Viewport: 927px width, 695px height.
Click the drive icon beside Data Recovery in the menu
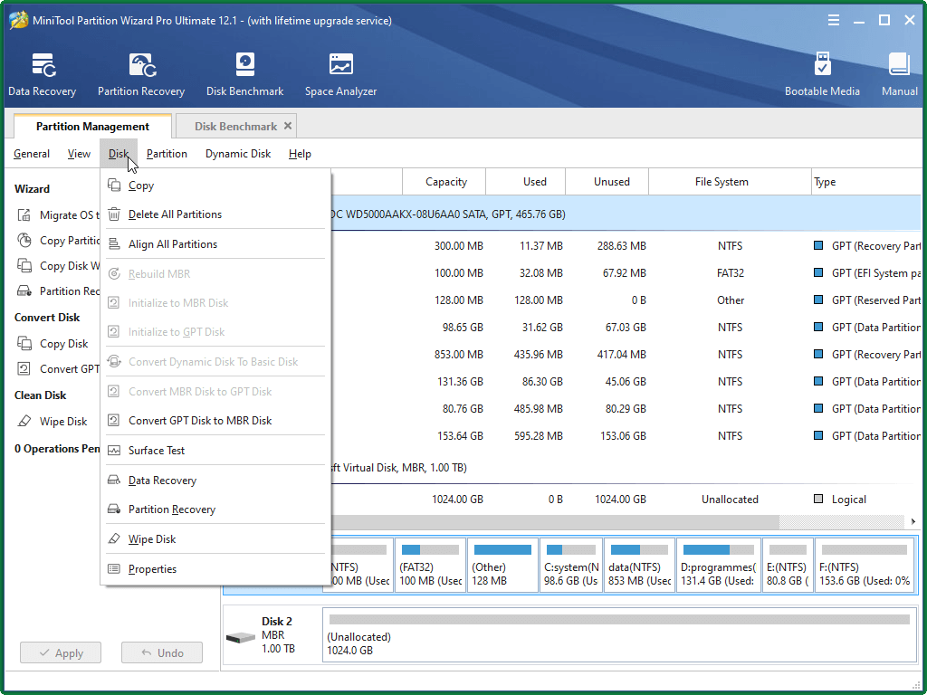click(114, 481)
